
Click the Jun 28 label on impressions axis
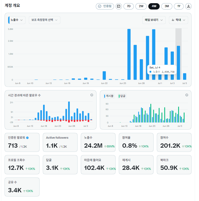point(141,83)
